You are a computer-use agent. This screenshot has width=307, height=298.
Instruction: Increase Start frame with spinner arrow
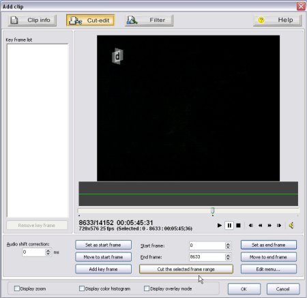click(x=228, y=243)
